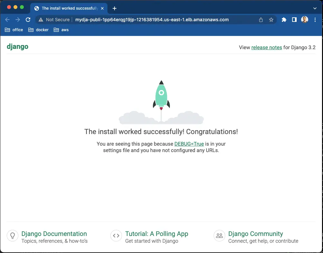This screenshot has height=253, width=323.
Task: Open Chrome three-dot menu
Action: click(x=315, y=20)
